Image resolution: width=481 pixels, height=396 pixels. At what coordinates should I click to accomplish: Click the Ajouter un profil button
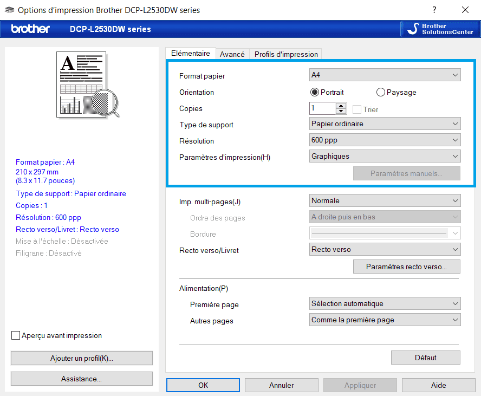pos(82,358)
